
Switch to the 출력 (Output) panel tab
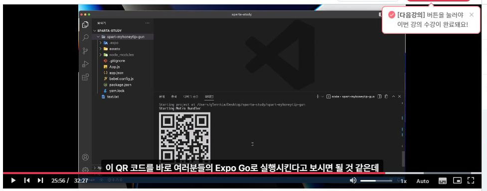(x=173, y=96)
